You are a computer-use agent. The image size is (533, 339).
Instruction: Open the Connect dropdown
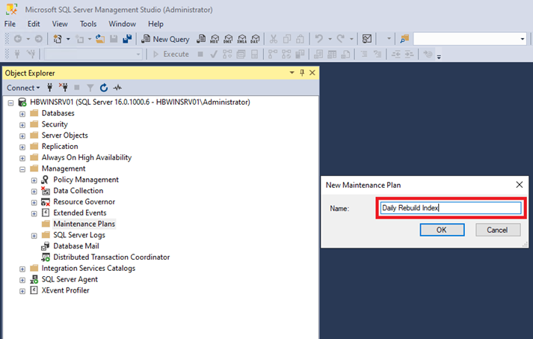point(23,88)
